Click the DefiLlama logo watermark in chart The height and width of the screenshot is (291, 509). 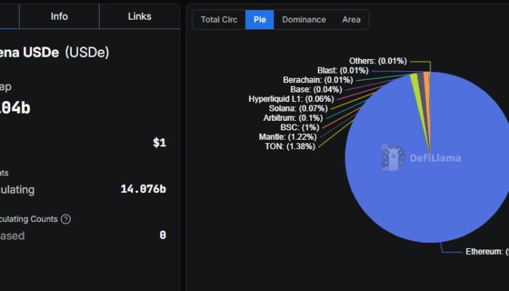click(x=422, y=157)
